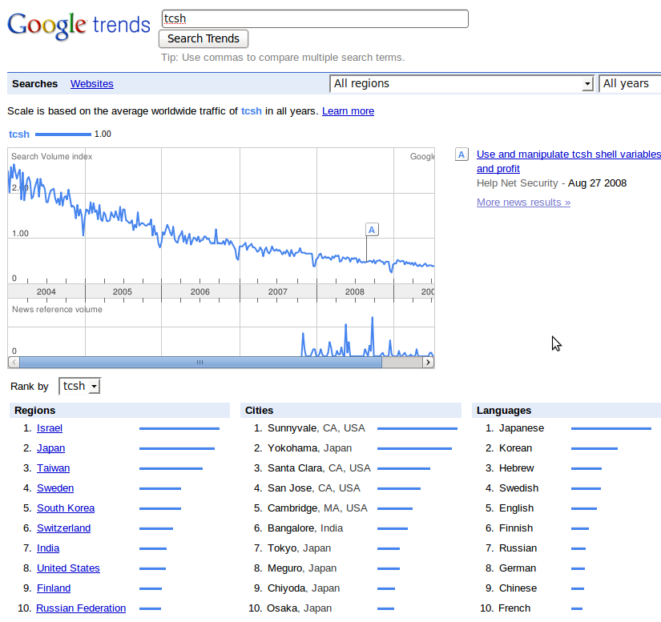Click the 2006 year label on timeline
This screenshot has width=661, height=622.
[200, 291]
